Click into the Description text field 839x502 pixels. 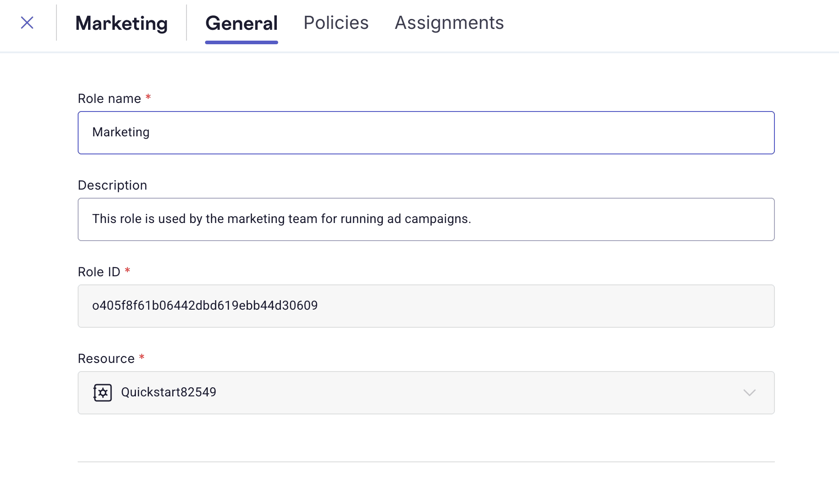tap(426, 219)
